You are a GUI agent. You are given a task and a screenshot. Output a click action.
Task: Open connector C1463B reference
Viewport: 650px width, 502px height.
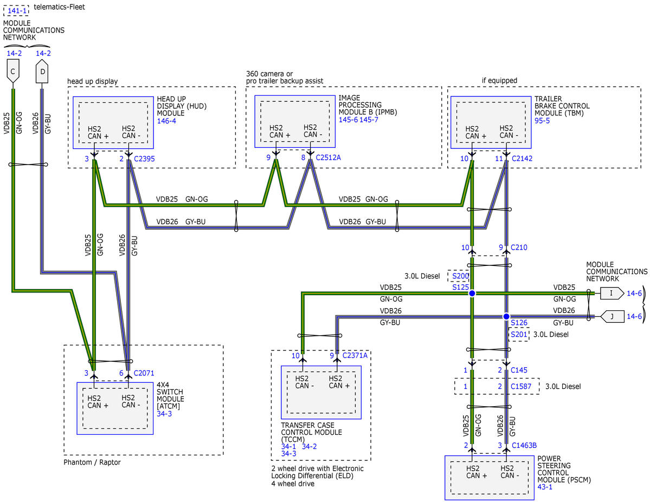click(x=524, y=445)
